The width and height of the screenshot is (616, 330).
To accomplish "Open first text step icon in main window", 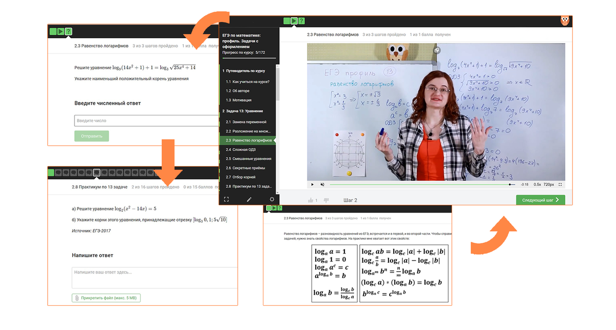I will point(286,21).
